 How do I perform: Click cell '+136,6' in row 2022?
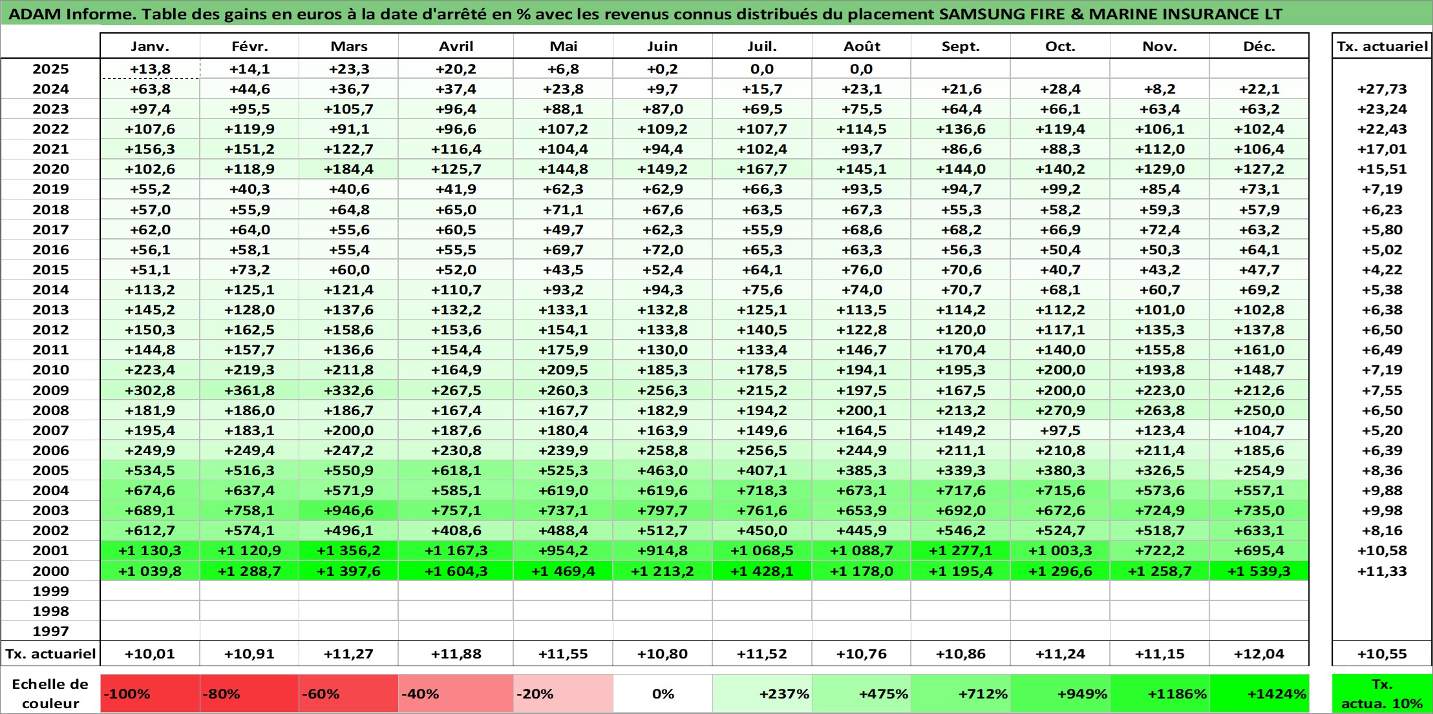pos(961,129)
